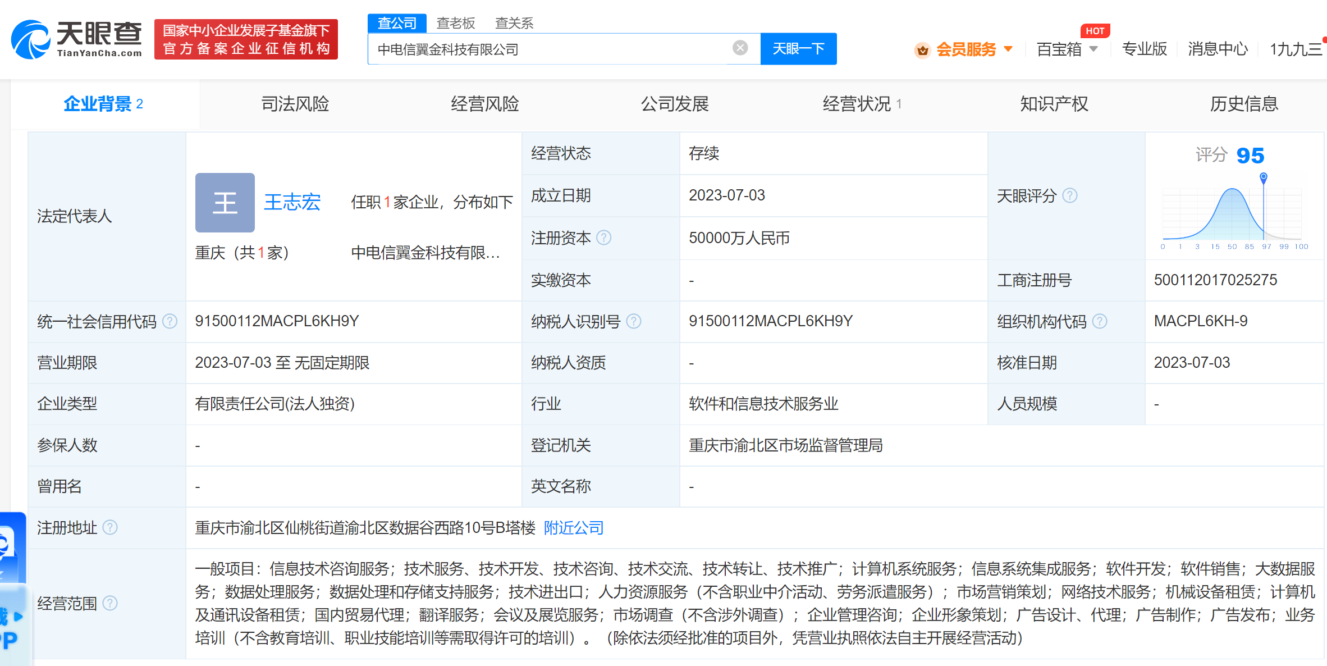The height and width of the screenshot is (666, 1327).
Task: Click the score value 95
Action: [x=1250, y=156]
